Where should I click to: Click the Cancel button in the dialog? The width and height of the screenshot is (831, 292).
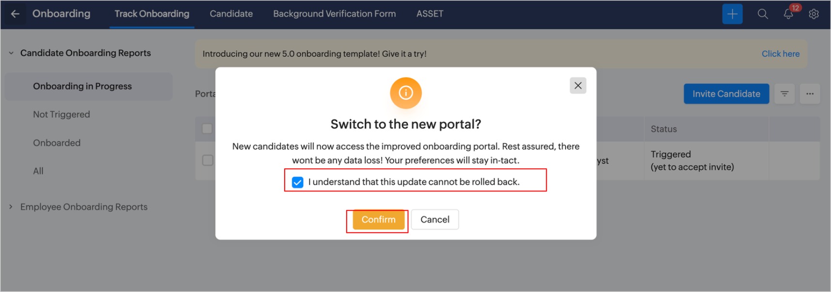tap(434, 219)
